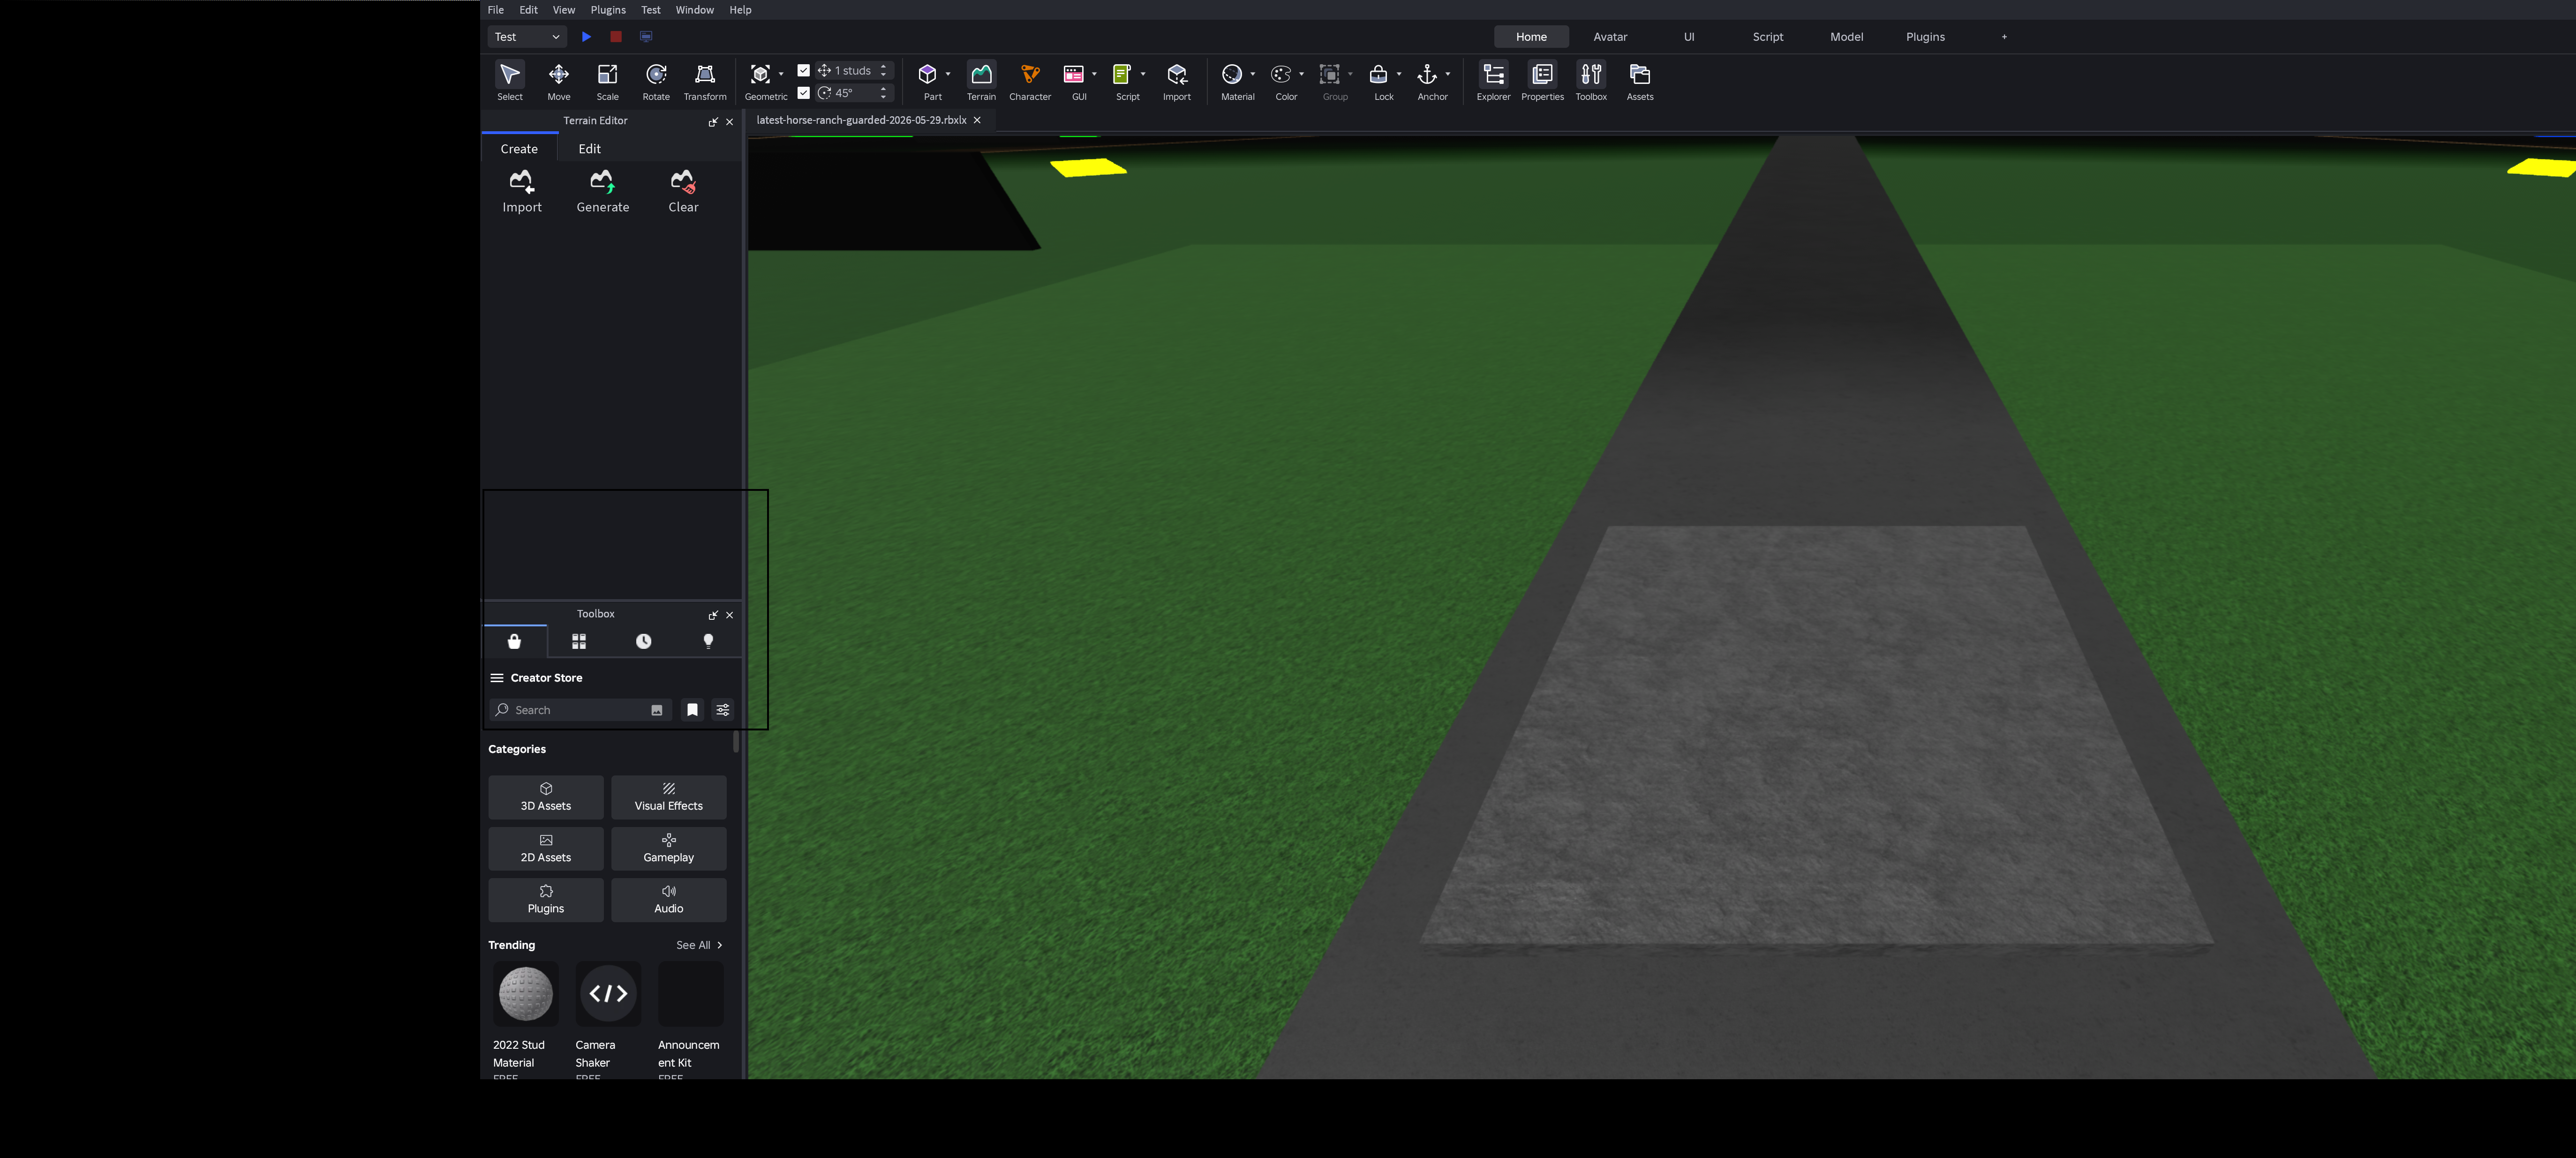Show the Explorer panel
The image size is (2576, 1158).
click(1493, 81)
